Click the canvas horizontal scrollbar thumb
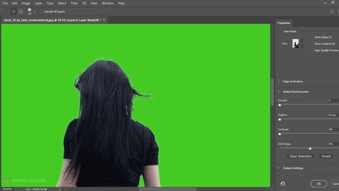339x191 pixels. point(167,189)
